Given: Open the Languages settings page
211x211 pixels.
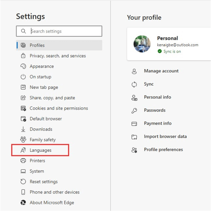Looking at the screenshot, I should (40, 150).
